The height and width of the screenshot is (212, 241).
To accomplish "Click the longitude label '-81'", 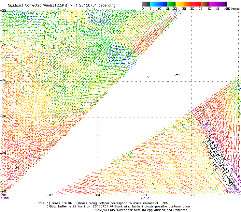I will point(144,195).
